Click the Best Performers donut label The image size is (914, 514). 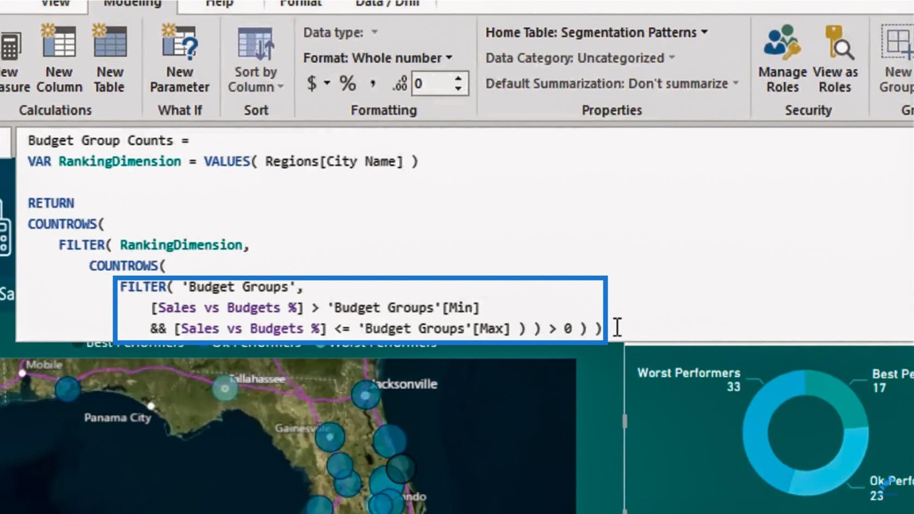click(892, 381)
